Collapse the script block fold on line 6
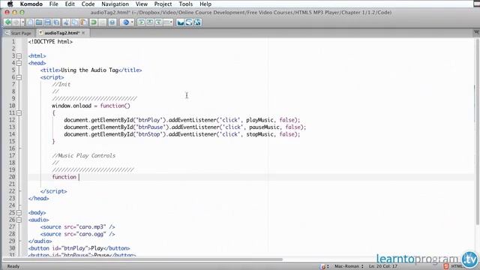 (19, 77)
